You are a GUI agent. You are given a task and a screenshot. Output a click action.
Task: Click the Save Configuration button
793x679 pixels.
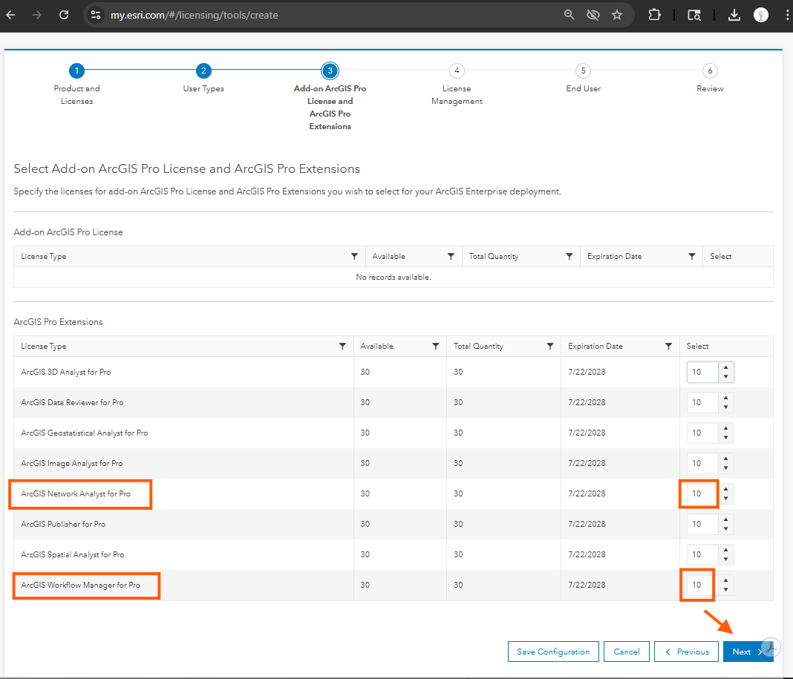point(553,652)
